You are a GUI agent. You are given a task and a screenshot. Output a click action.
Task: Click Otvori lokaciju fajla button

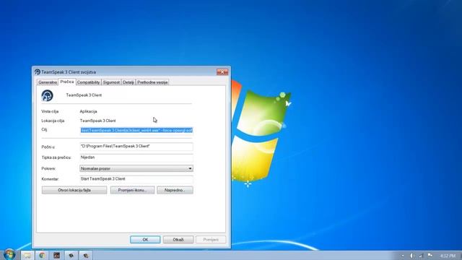click(x=74, y=190)
